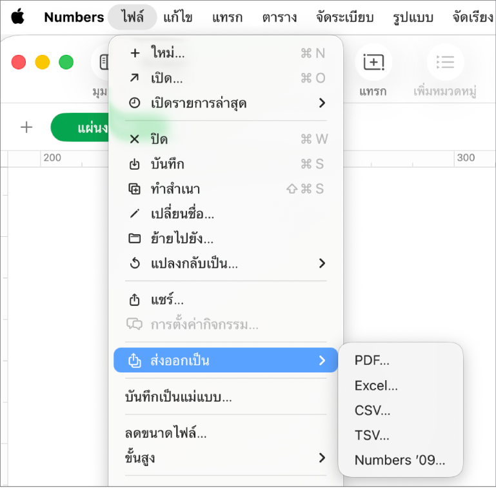Click the Save (บันทึก) menu entry icon
This screenshot has height=488, width=496.
click(134, 164)
